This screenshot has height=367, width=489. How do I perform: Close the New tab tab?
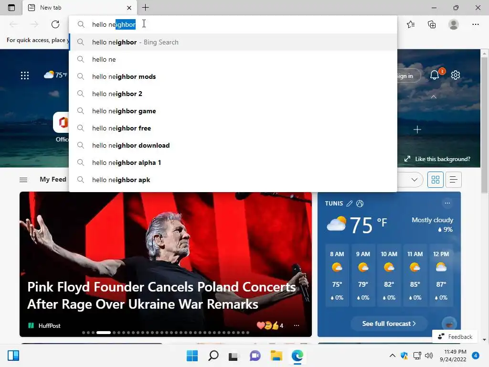click(x=129, y=8)
